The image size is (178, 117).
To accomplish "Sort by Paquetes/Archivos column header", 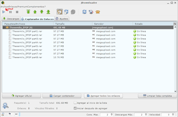I will (x=28, y=24).
